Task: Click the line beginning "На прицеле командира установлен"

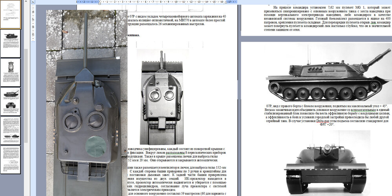Action: coord(332,7)
